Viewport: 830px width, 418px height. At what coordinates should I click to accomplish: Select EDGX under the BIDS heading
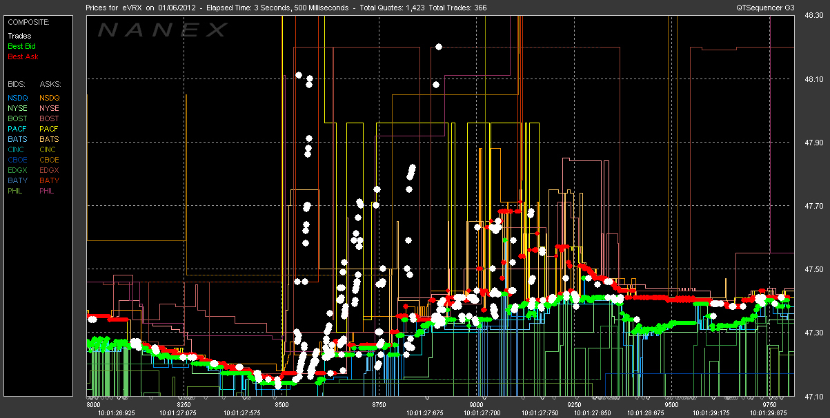coord(17,170)
